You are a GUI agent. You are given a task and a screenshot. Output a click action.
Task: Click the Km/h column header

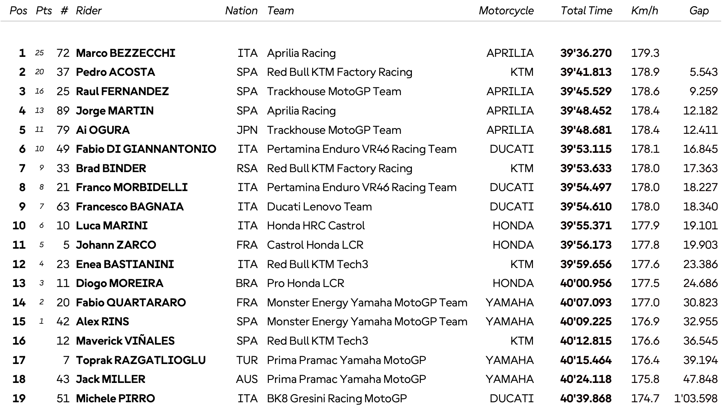tap(644, 10)
